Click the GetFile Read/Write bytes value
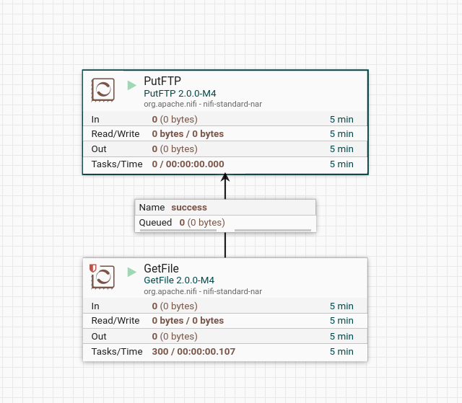Image resolution: width=462 pixels, height=403 pixels. pos(188,321)
